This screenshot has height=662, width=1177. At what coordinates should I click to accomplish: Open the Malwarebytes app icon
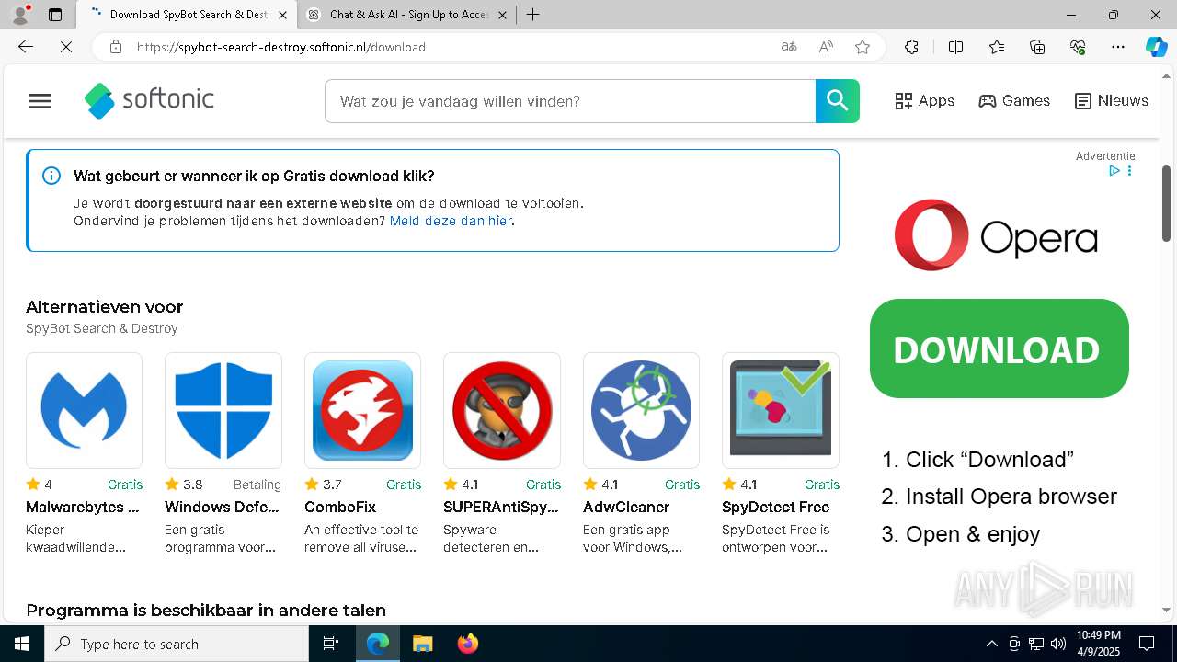click(x=84, y=410)
